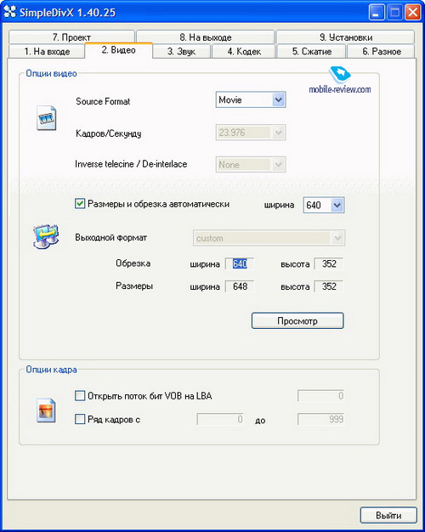This screenshot has width=425, height=532.
Task: Enable 'Открыть поток бит VOB на LBA'
Action: tap(80, 396)
